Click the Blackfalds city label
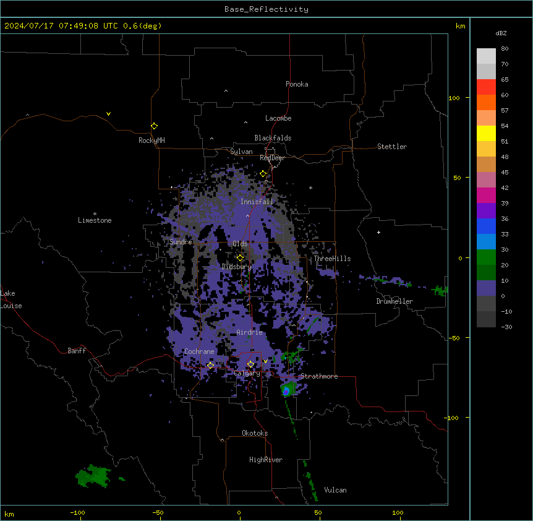 (273, 138)
